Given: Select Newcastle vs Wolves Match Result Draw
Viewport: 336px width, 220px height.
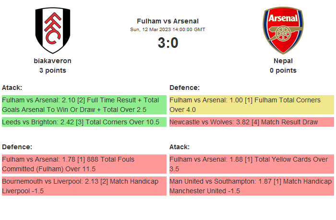Looking at the screenshot, I should click(x=252, y=122).
